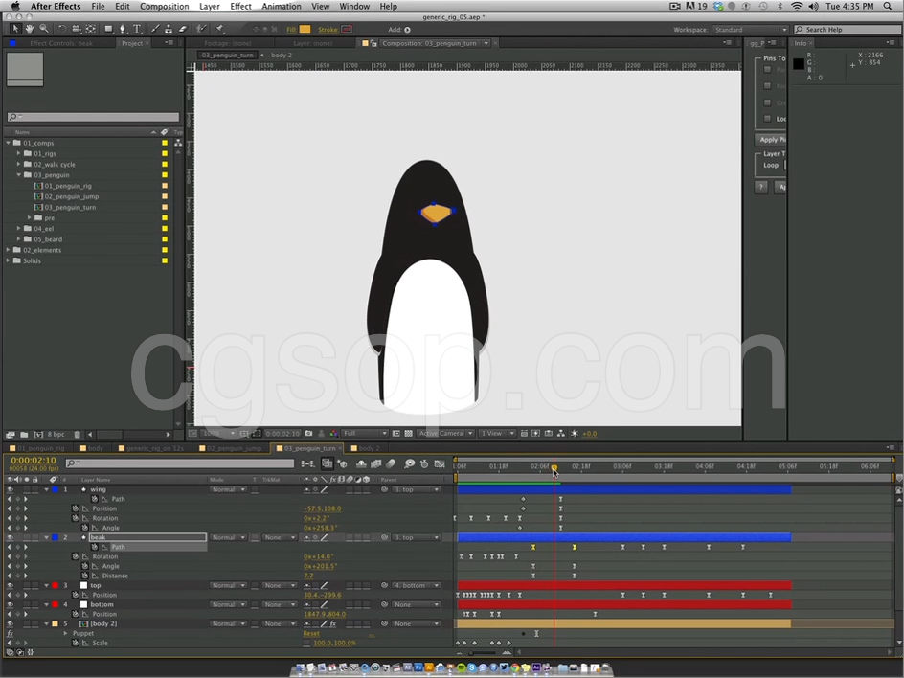Open the beak layer parent dropdown
Viewport: 904px width, 678px height.
(416, 537)
